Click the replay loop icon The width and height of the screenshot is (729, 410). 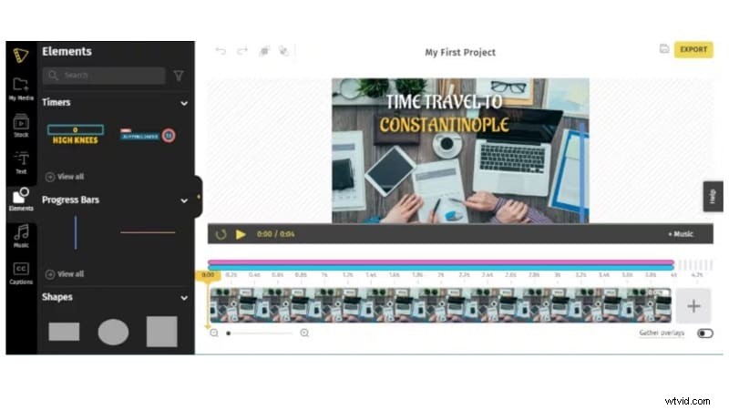click(x=221, y=234)
